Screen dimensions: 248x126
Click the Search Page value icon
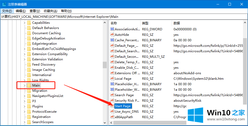[112, 95]
